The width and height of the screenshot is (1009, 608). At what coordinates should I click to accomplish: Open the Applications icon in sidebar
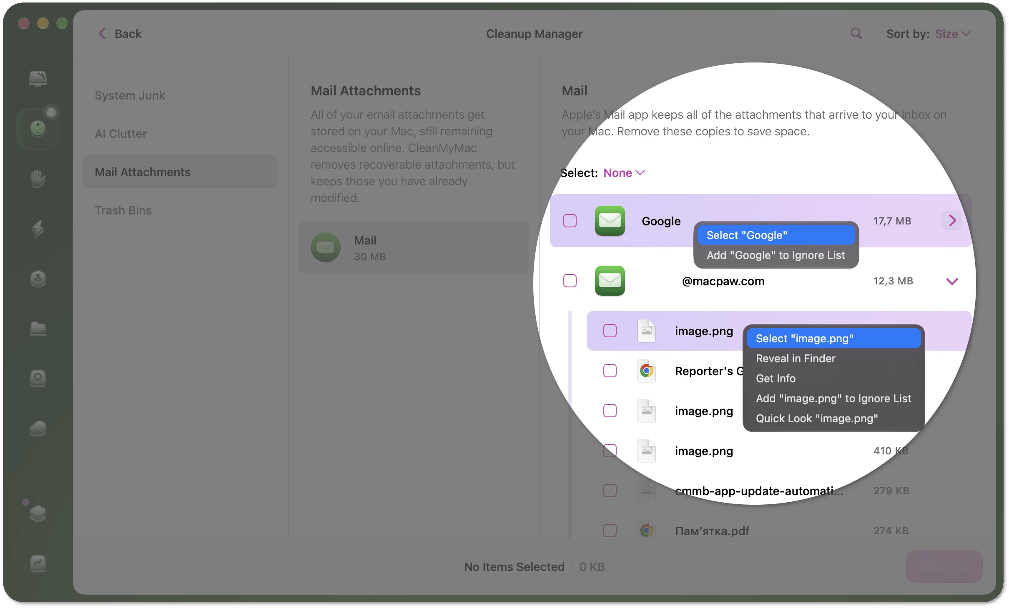pyautogui.click(x=38, y=279)
